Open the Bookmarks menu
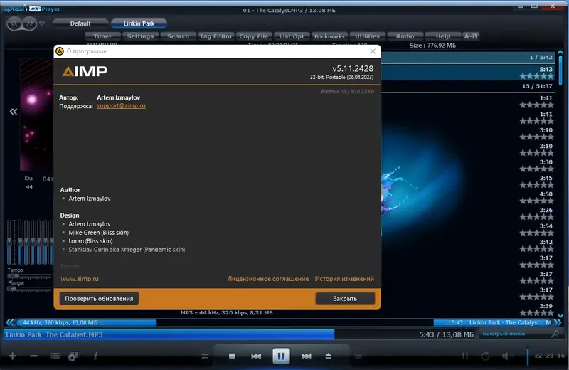Viewport: 569px width, 370px height. (329, 36)
